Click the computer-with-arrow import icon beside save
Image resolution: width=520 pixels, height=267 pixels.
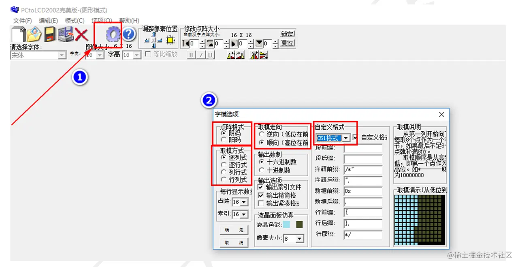click(66, 34)
